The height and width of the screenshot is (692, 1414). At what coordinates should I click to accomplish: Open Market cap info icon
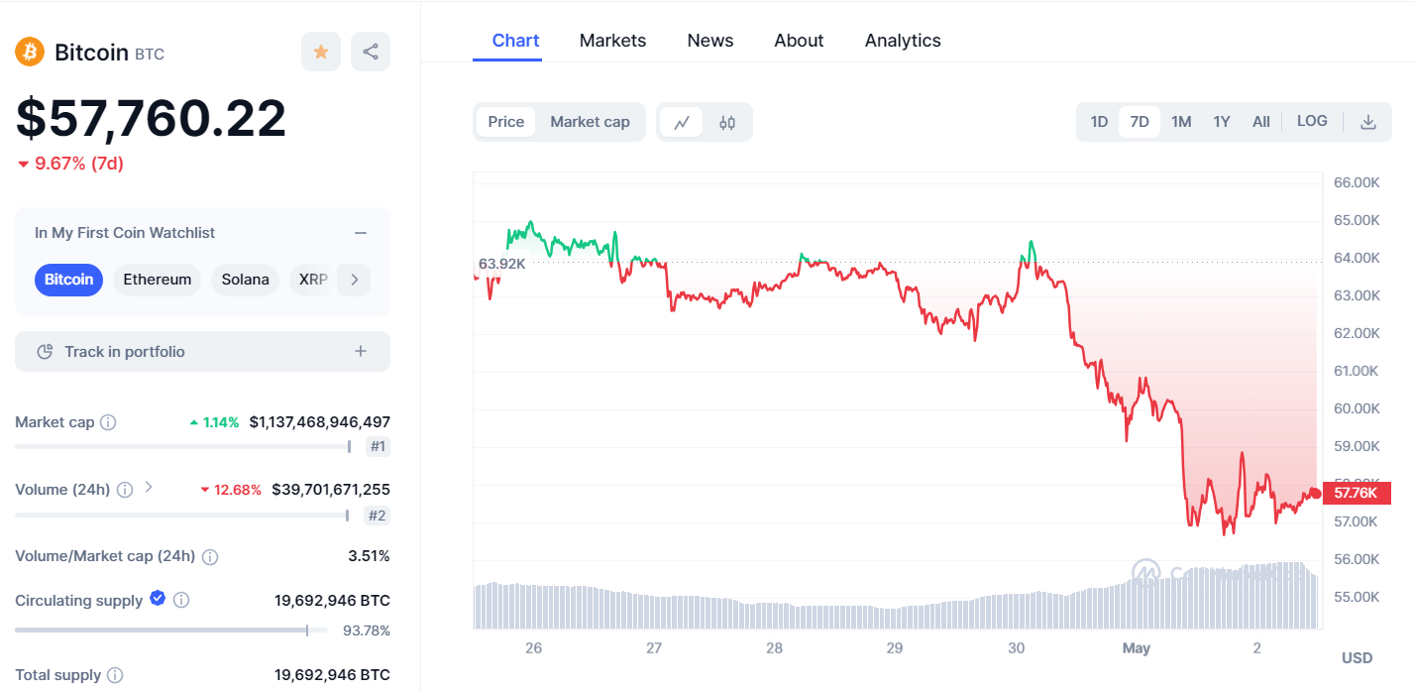point(108,422)
